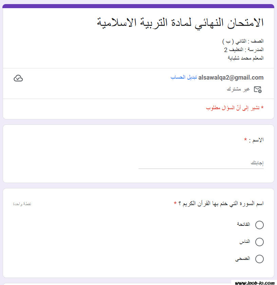Click the غير مشترك not-shared label
277x285 pixels.
tap(238, 89)
